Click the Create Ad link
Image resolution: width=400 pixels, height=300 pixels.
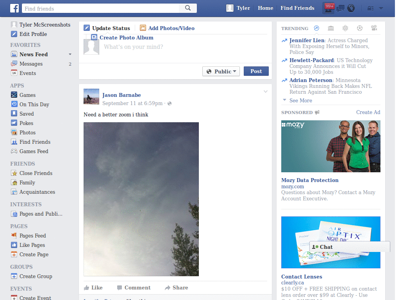coord(368,112)
